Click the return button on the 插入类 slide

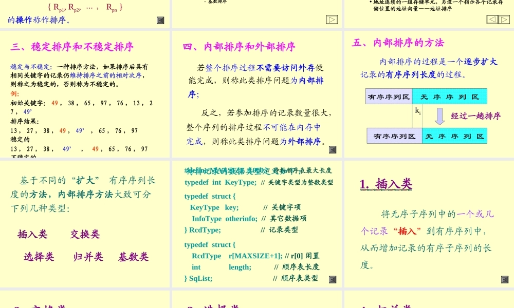click(504, 279)
